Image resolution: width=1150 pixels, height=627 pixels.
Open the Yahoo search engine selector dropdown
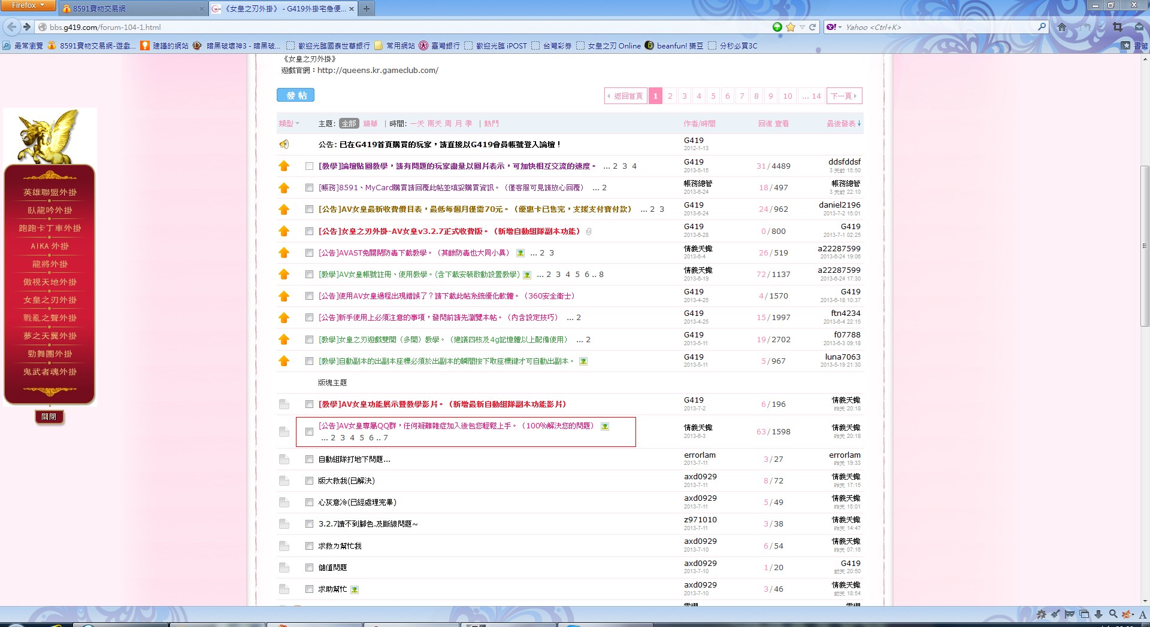(x=834, y=27)
